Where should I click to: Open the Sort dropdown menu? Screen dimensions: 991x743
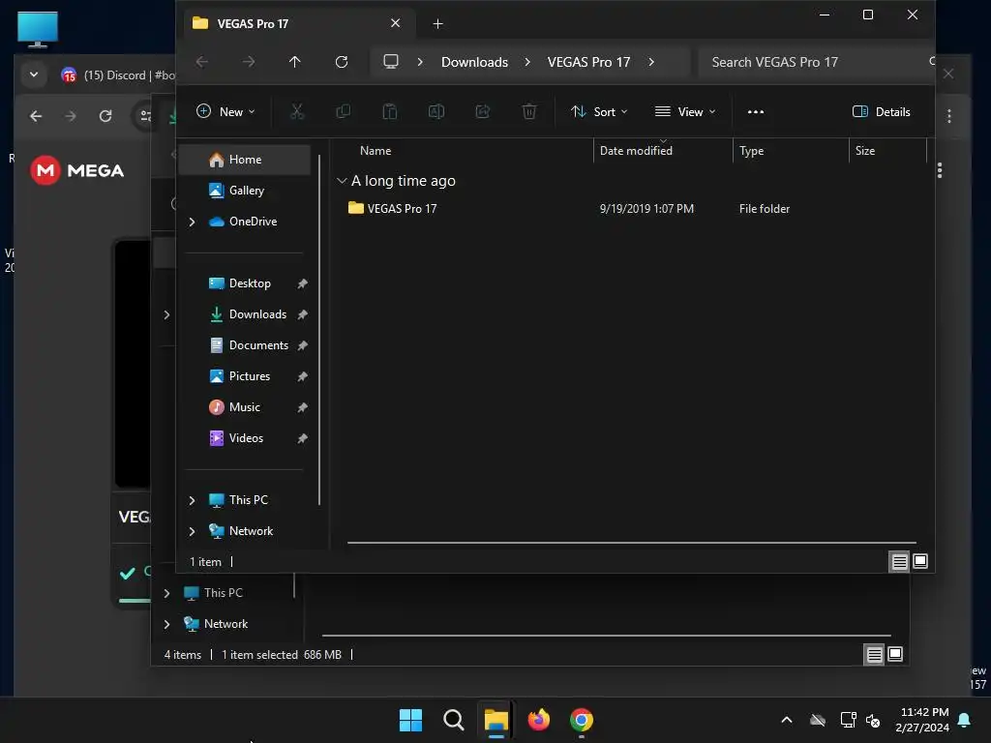click(x=598, y=112)
